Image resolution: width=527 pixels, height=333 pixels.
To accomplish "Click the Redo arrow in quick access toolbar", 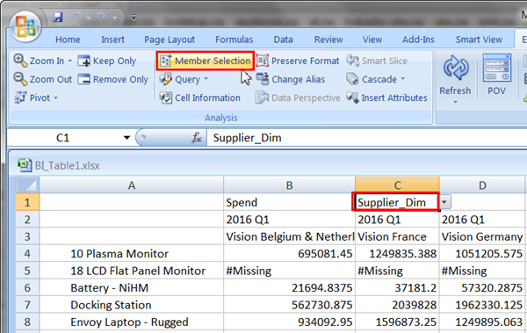I will click(102, 17).
